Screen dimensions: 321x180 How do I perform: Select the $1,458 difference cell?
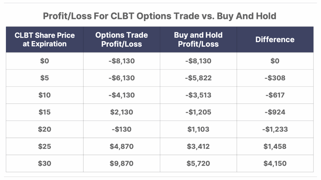pos(275,146)
